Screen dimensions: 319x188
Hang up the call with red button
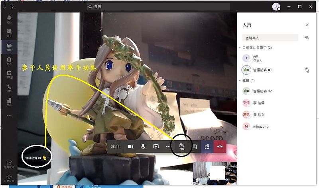(x=220, y=146)
